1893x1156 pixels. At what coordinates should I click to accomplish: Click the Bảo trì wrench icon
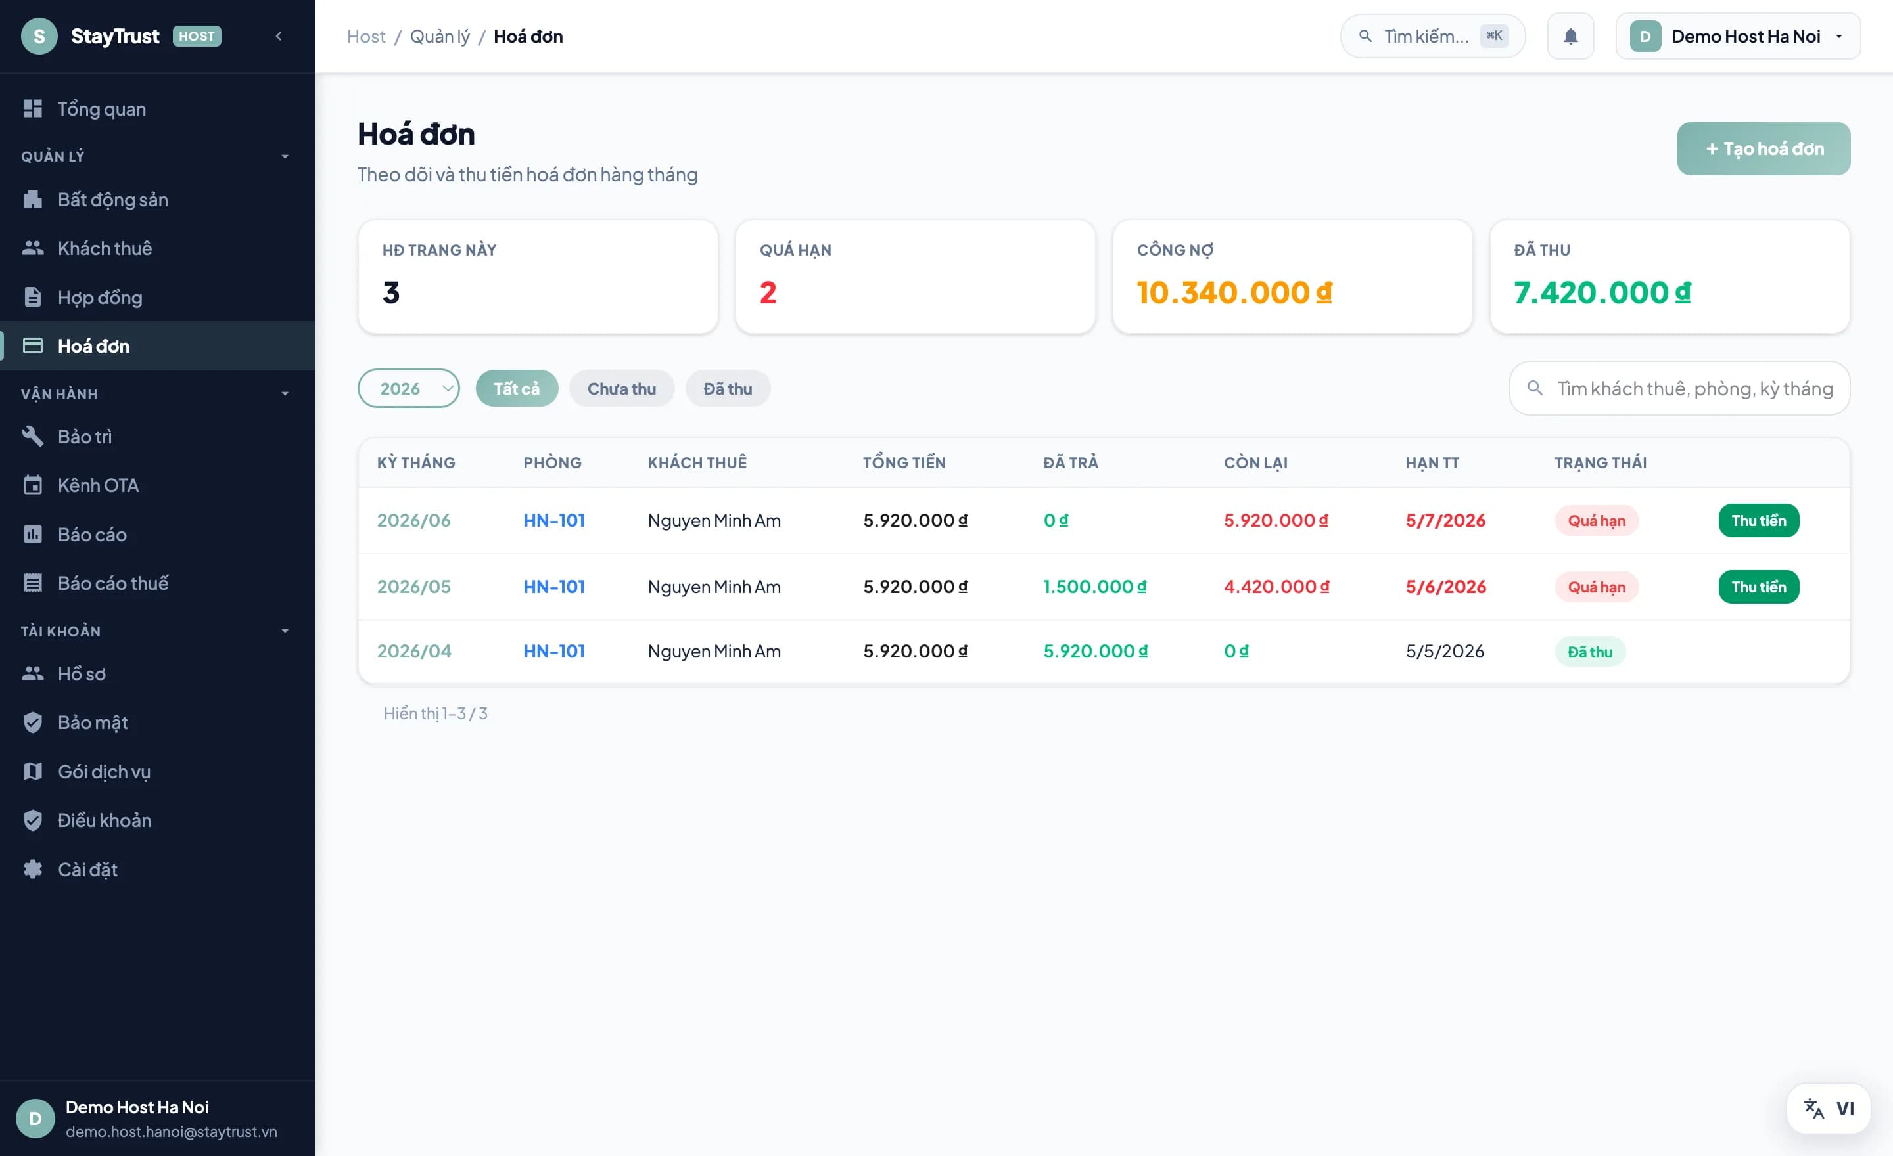coord(32,436)
